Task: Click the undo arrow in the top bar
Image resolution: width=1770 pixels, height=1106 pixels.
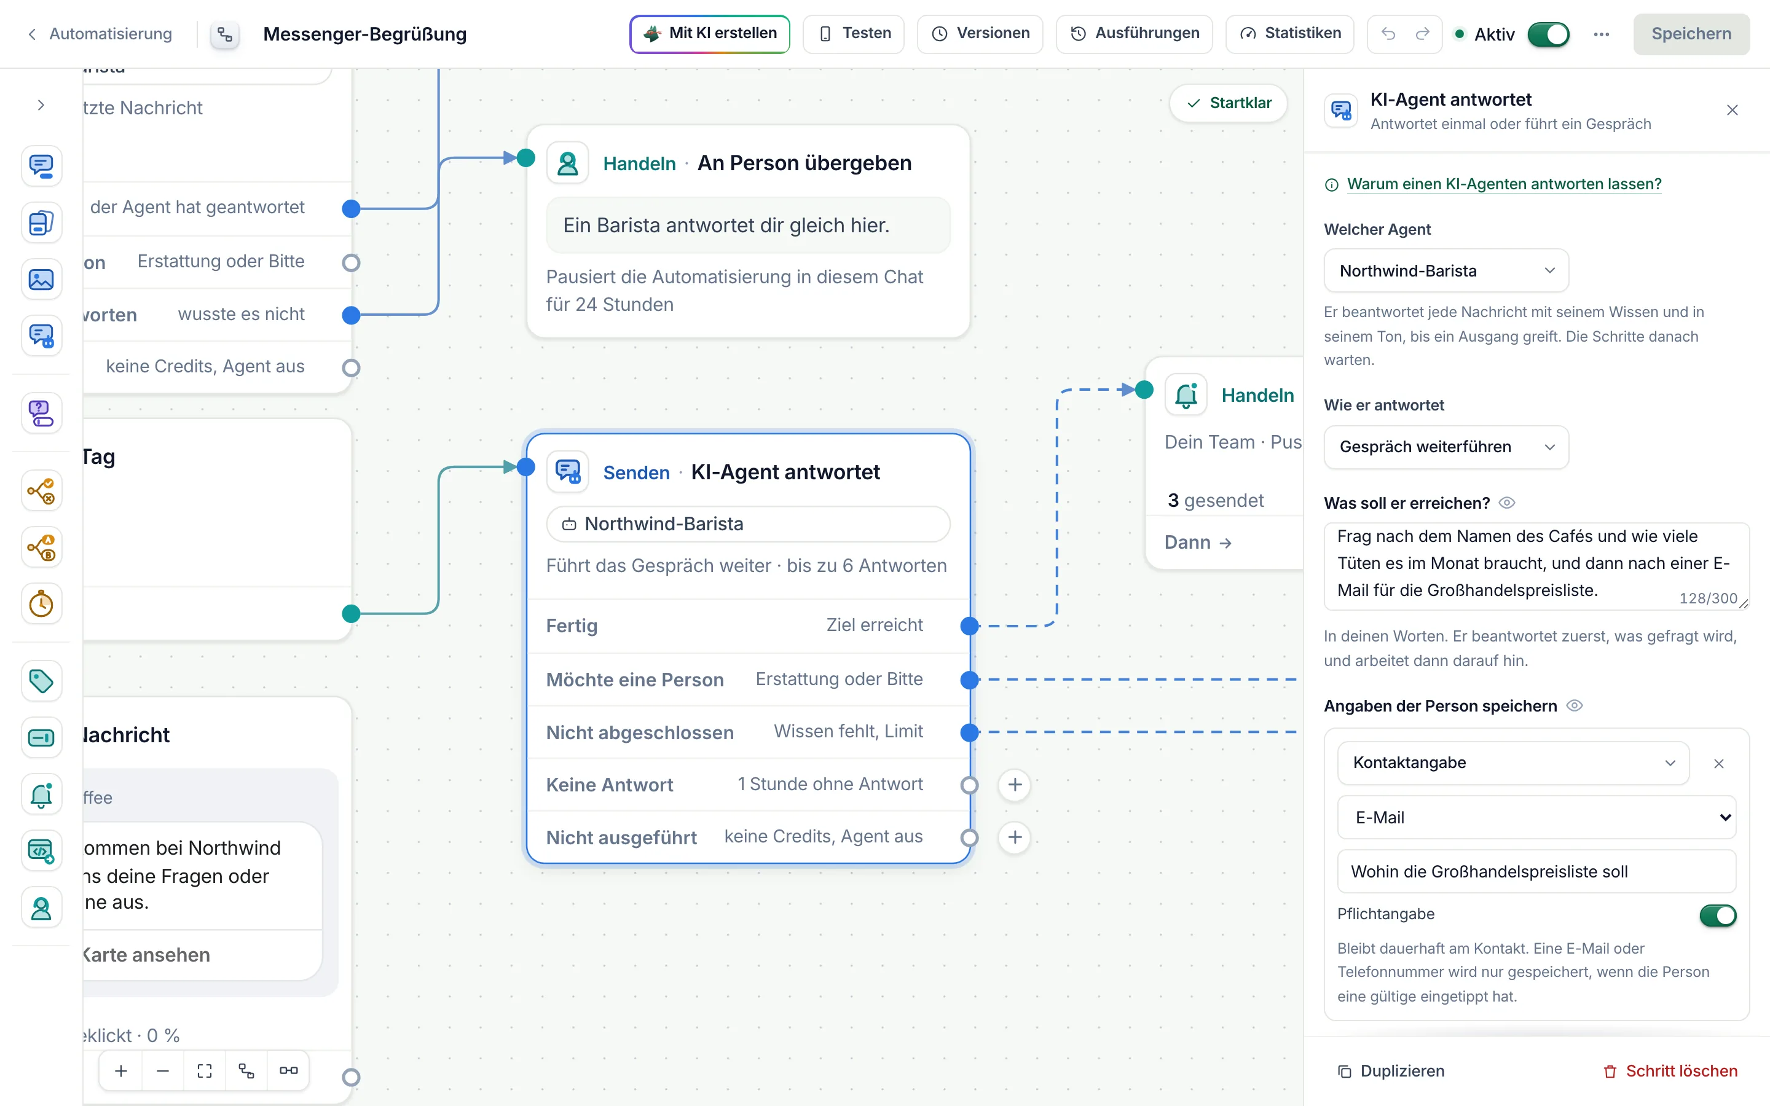Action: click(x=1388, y=34)
